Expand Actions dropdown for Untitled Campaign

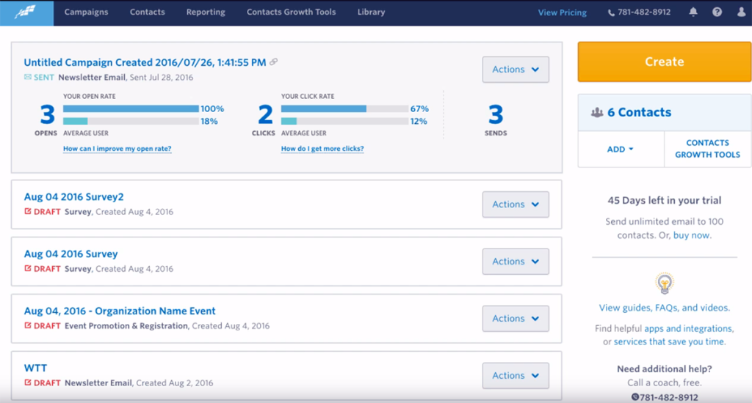pos(516,70)
